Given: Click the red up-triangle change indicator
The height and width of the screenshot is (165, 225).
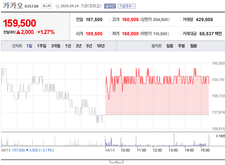Looking at the screenshot, I should tap(18, 32).
